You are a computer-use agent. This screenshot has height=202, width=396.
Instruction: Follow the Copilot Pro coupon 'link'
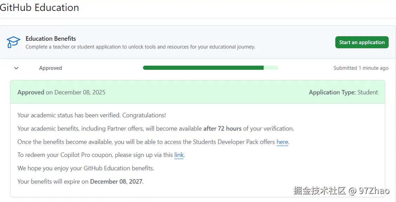pos(179,155)
